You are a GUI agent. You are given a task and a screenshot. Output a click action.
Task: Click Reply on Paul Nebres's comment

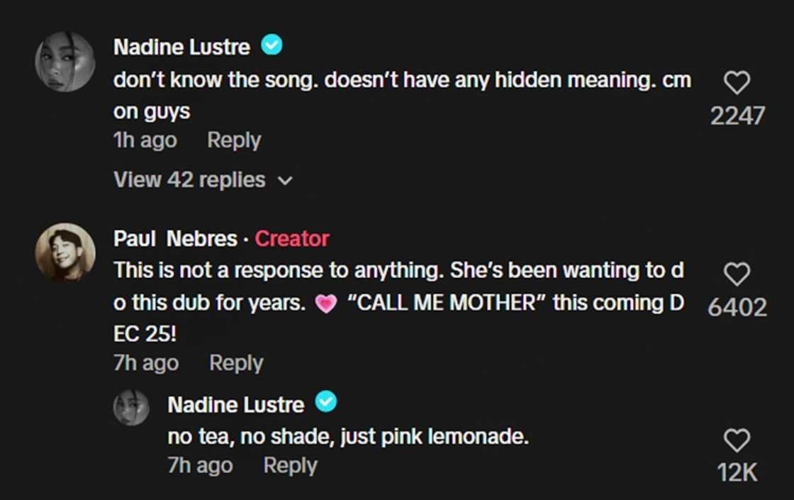(x=235, y=362)
